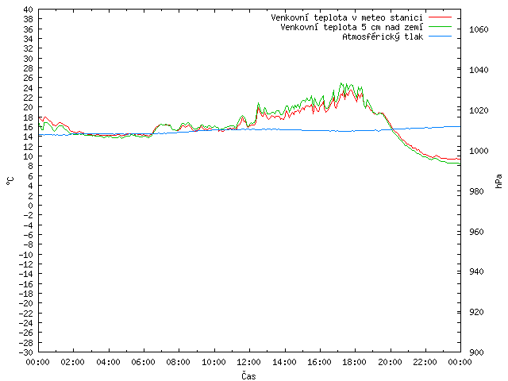Click temperature label 0 on left axis

pyautogui.click(x=30, y=206)
